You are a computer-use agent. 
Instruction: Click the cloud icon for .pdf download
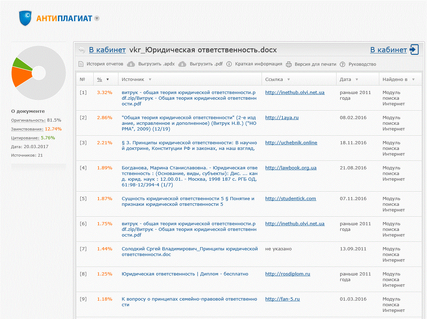click(182, 64)
